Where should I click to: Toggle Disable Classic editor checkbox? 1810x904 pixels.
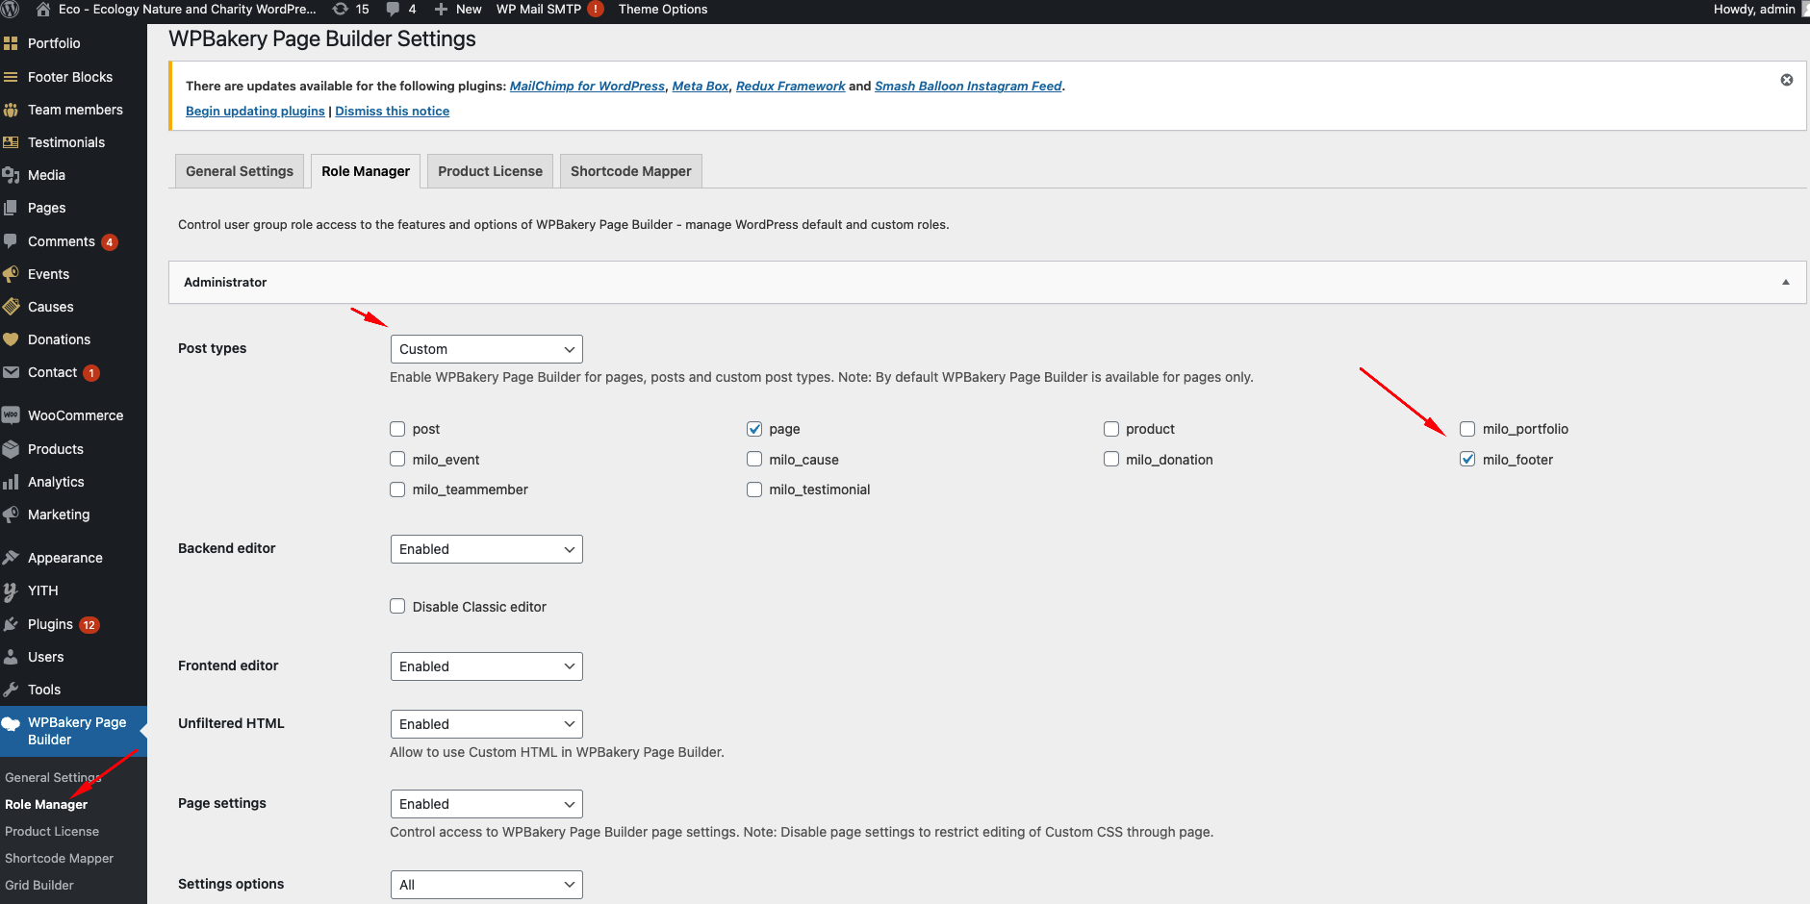pyautogui.click(x=397, y=606)
